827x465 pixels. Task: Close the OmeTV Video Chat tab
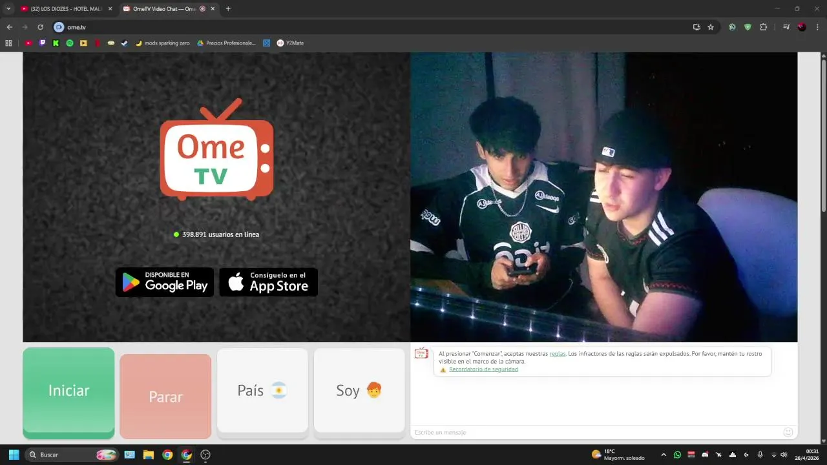click(214, 9)
